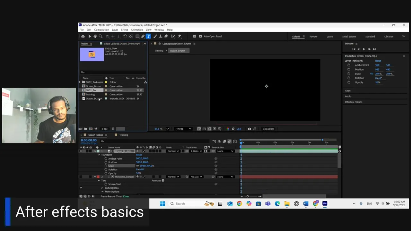This screenshot has height=231, width=411.
Task: Select the Rectangle shape tool
Action: pyautogui.click(x=137, y=36)
